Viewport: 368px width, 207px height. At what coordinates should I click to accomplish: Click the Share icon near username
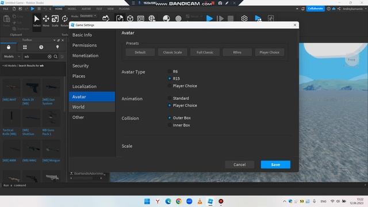point(339,9)
